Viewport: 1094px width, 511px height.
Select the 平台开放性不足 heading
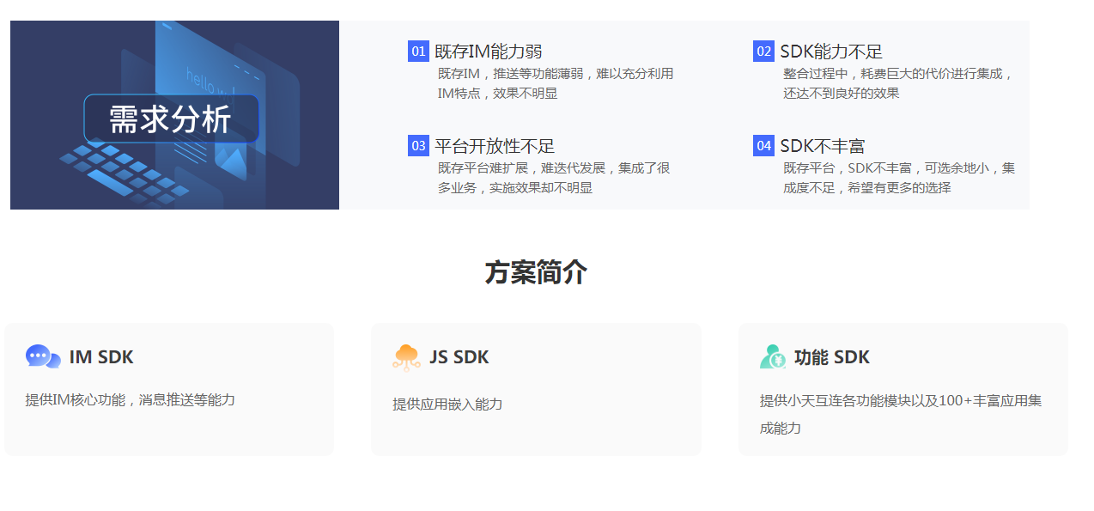(x=495, y=146)
